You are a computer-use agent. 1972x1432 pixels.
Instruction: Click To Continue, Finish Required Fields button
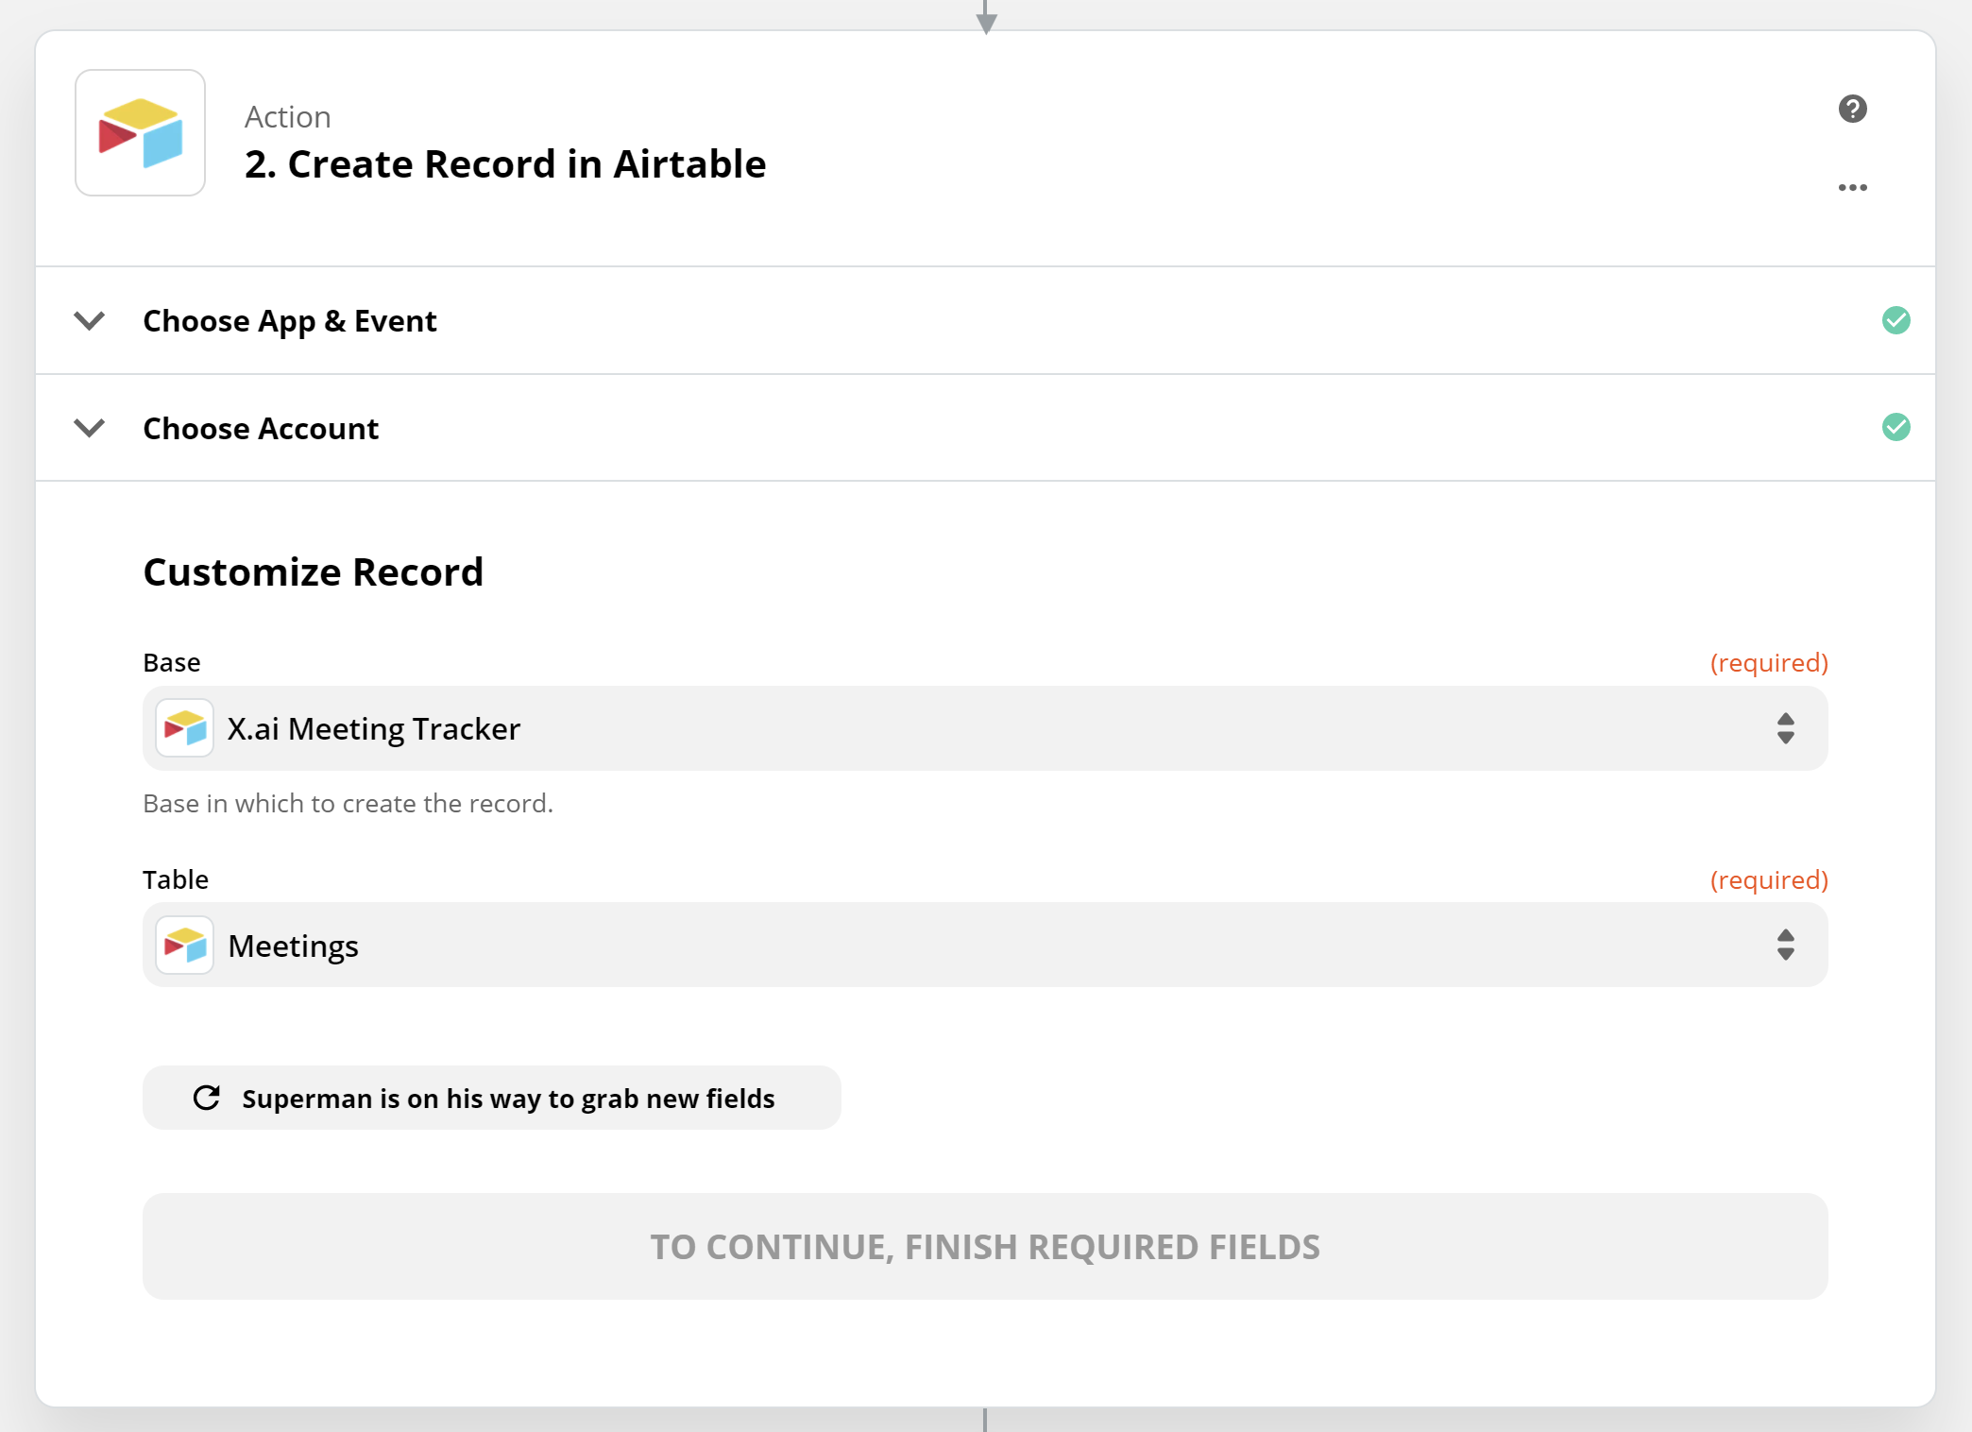point(985,1246)
